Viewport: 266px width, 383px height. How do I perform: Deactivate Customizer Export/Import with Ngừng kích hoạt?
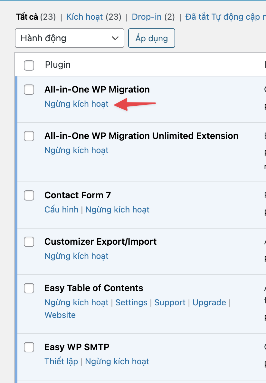76,256
